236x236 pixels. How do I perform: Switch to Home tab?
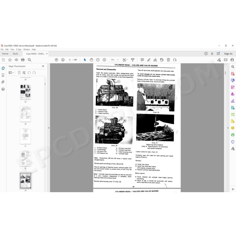tap(5, 54)
